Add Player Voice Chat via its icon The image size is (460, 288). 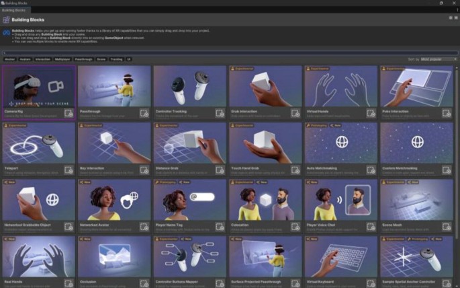pos(371,227)
